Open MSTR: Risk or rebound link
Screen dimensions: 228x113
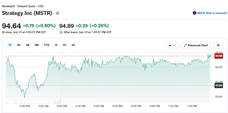click(212, 13)
